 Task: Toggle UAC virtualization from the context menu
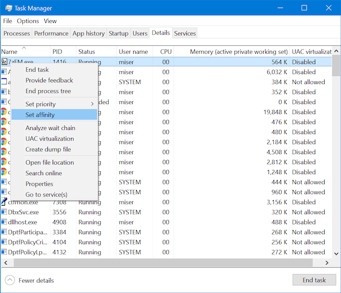point(54,138)
